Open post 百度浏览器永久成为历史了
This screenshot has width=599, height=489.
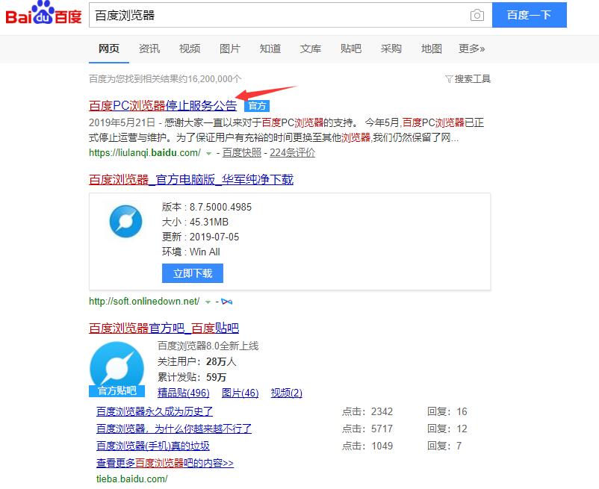point(155,411)
